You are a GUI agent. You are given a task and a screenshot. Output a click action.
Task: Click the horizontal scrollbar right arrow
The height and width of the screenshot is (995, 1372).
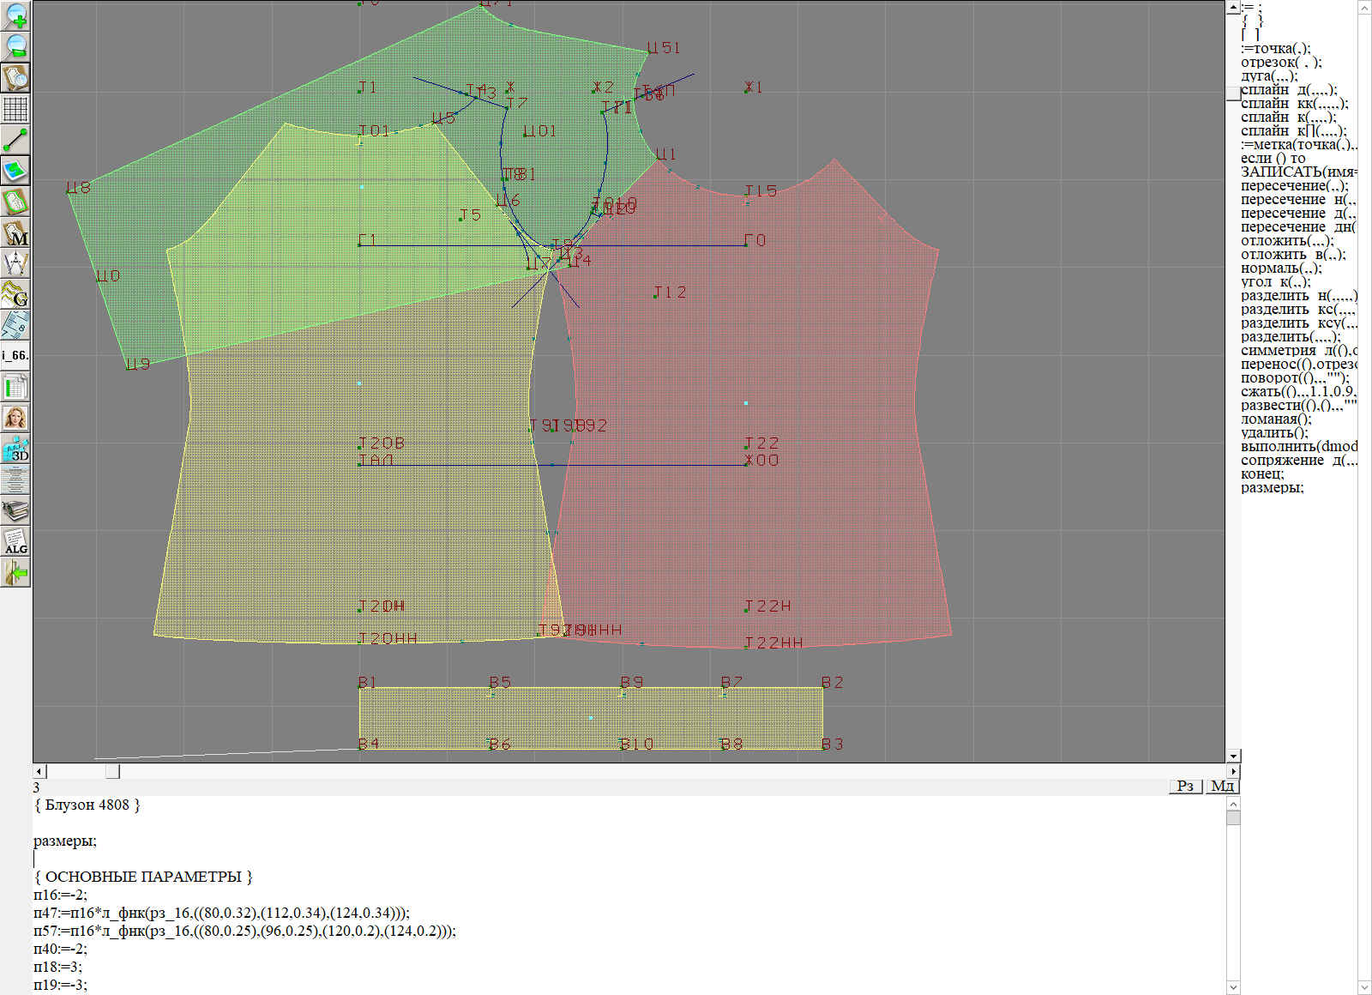click(x=1234, y=771)
